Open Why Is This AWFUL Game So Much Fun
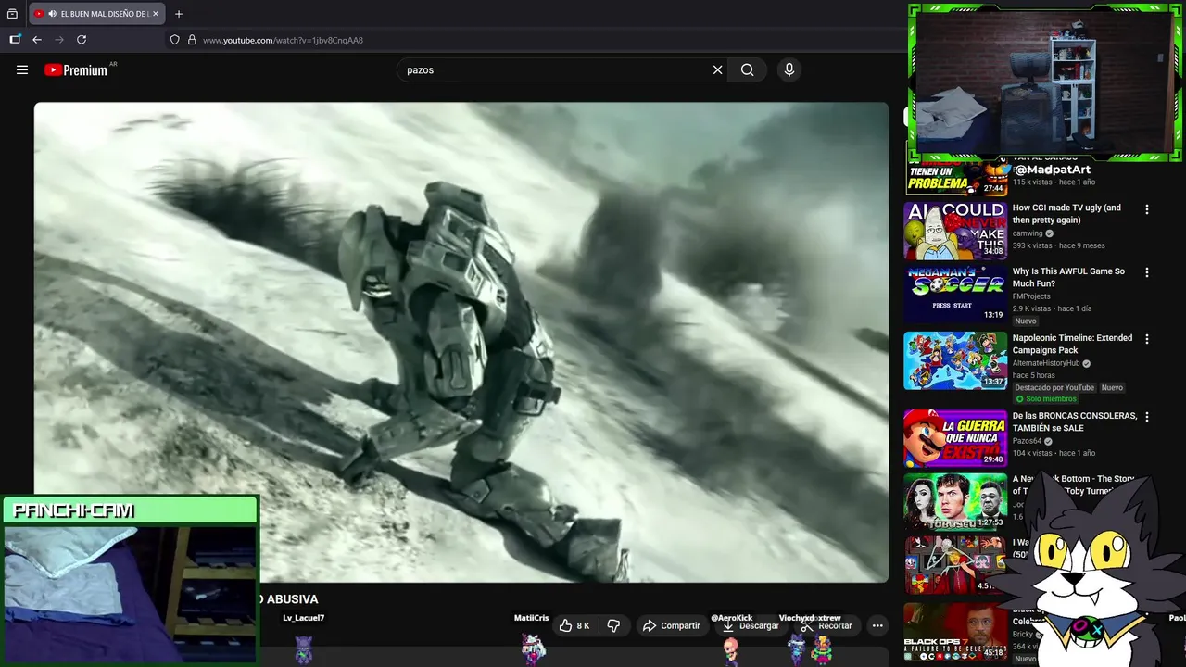The height and width of the screenshot is (667, 1186). coord(1068,277)
